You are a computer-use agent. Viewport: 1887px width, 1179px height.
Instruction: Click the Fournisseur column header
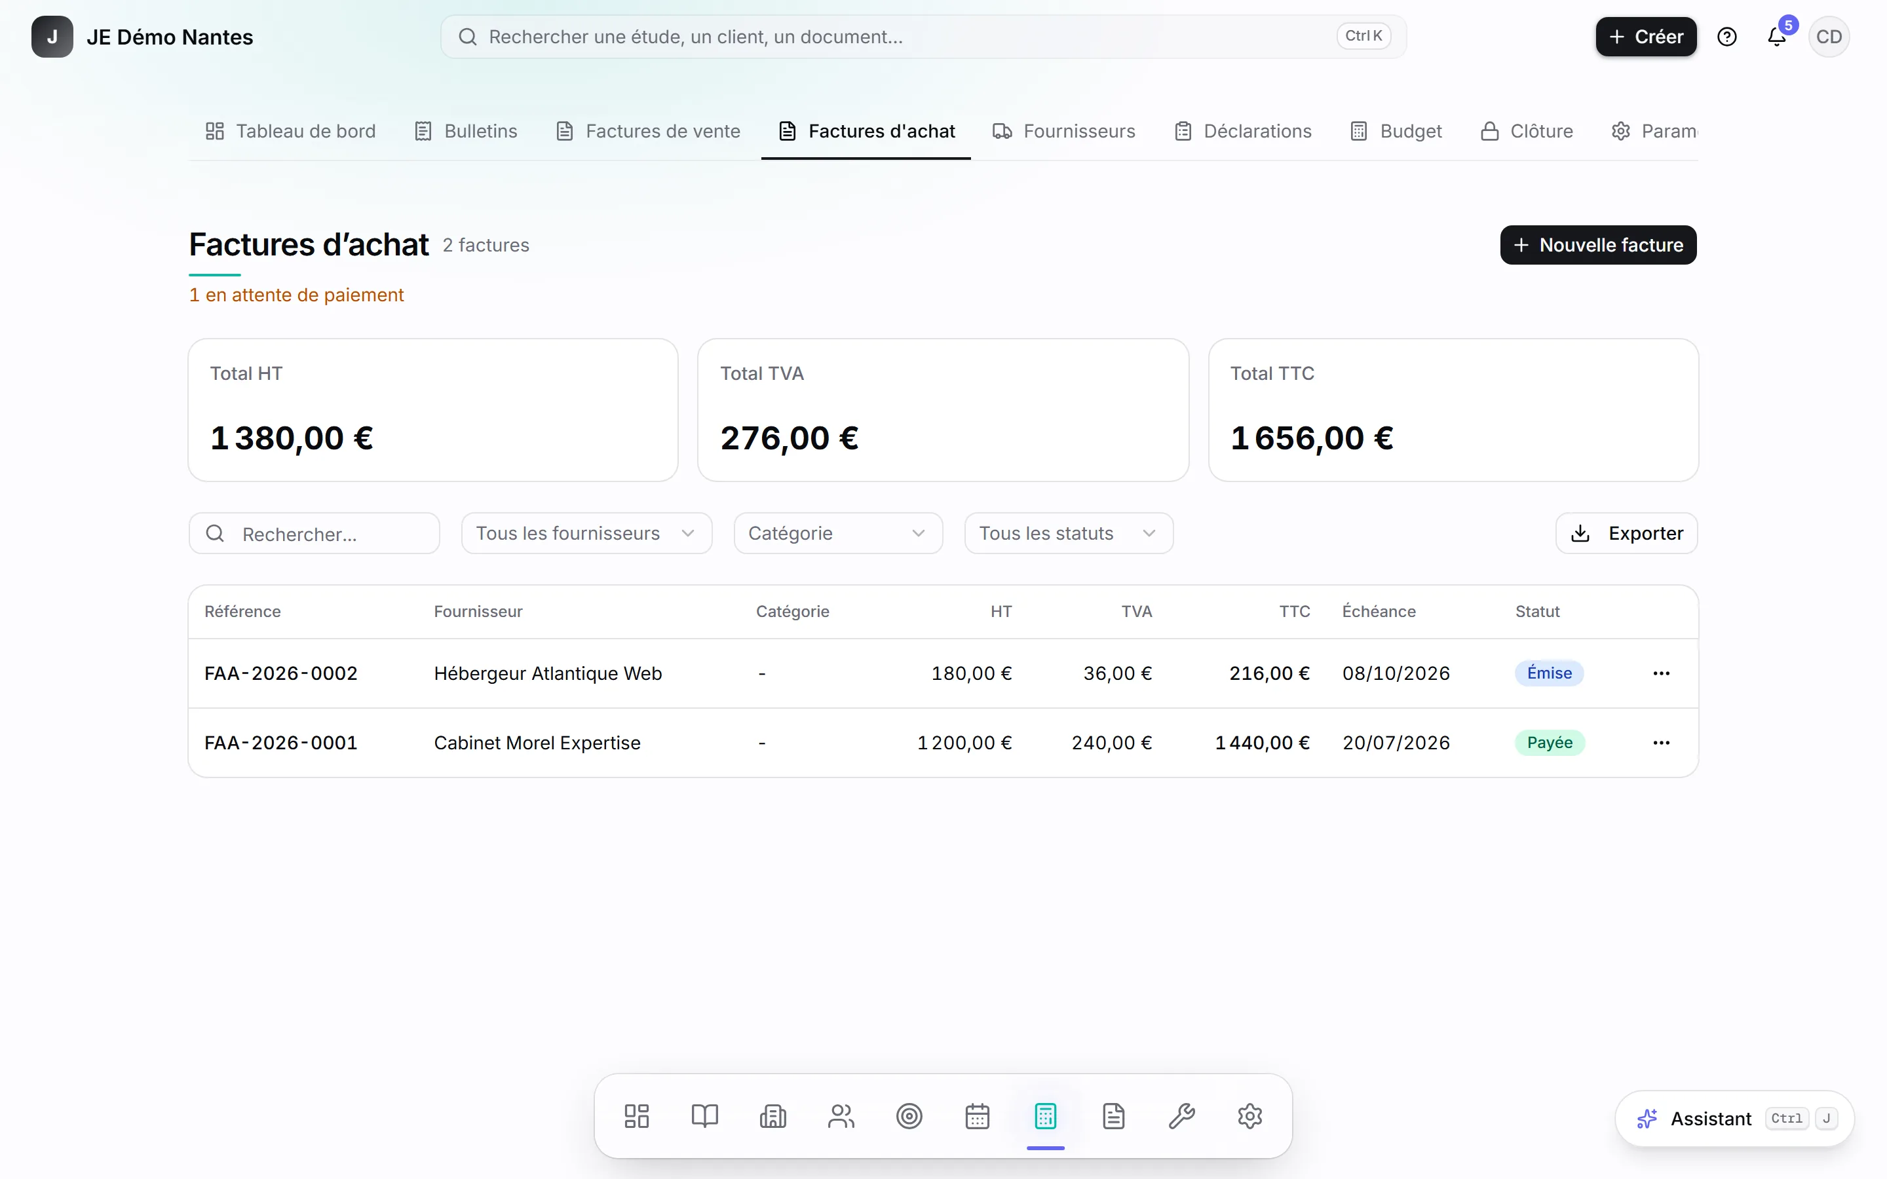pyautogui.click(x=478, y=611)
